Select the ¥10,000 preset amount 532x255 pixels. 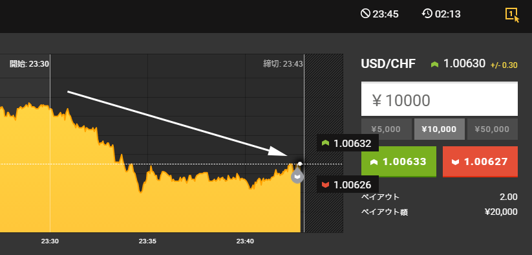pyautogui.click(x=439, y=129)
